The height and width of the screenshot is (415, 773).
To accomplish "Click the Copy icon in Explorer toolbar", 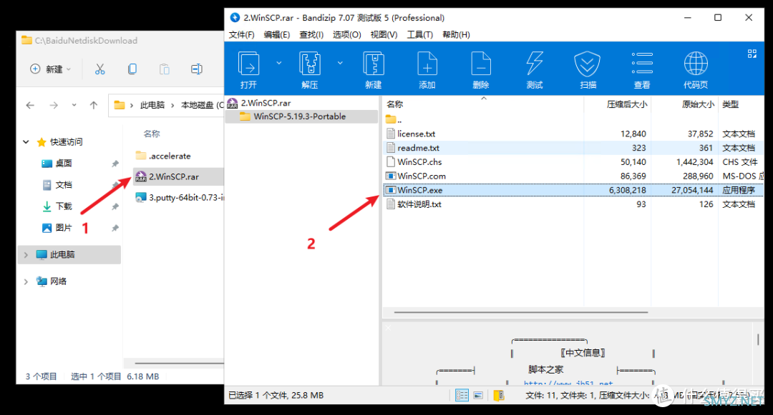I will (132, 69).
